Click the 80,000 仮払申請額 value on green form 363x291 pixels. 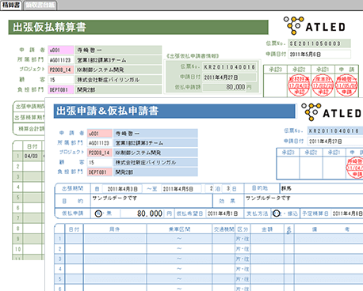click(224, 87)
